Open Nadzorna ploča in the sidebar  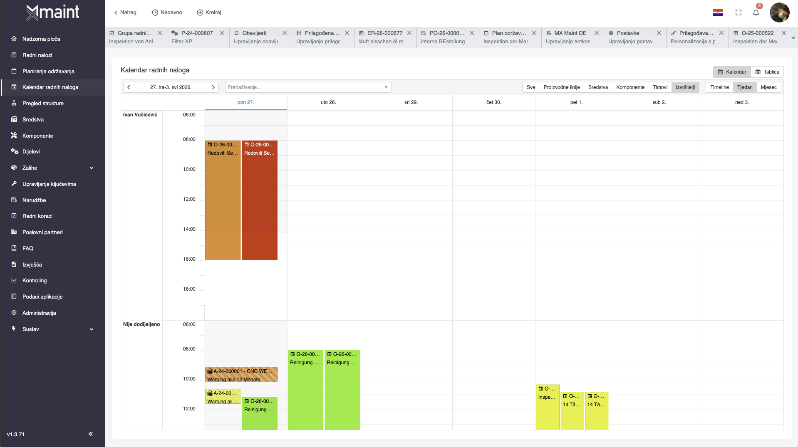(41, 39)
